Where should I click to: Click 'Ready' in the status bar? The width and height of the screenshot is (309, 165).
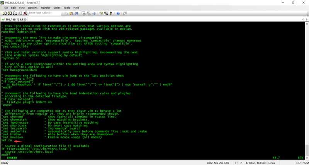tap(5, 163)
